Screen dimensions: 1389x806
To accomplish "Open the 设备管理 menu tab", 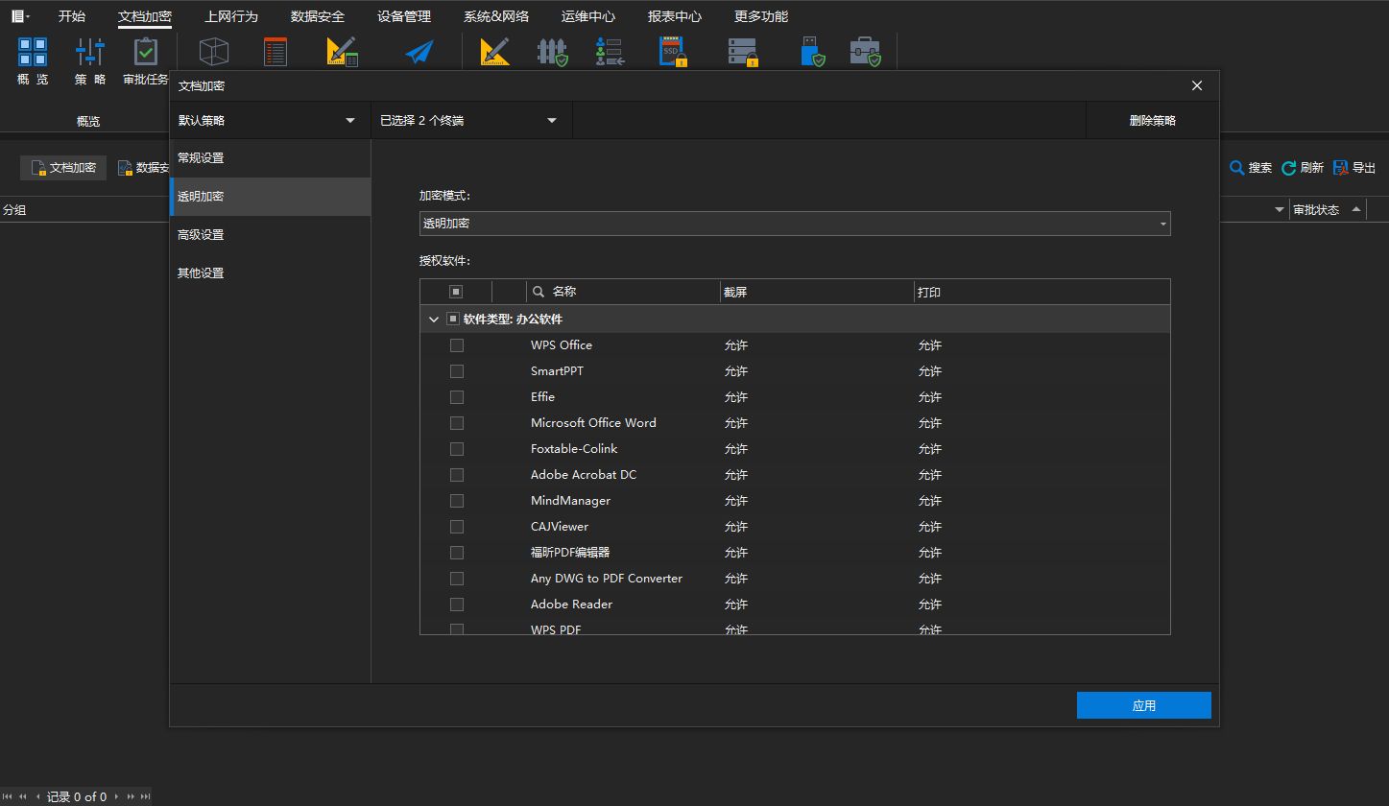I will coord(404,16).
